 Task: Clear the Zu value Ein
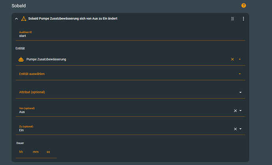point(235,129)
